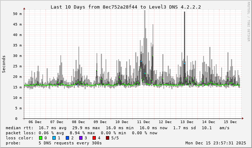Click the red loss swatch labeled 4

click(94, 138)
